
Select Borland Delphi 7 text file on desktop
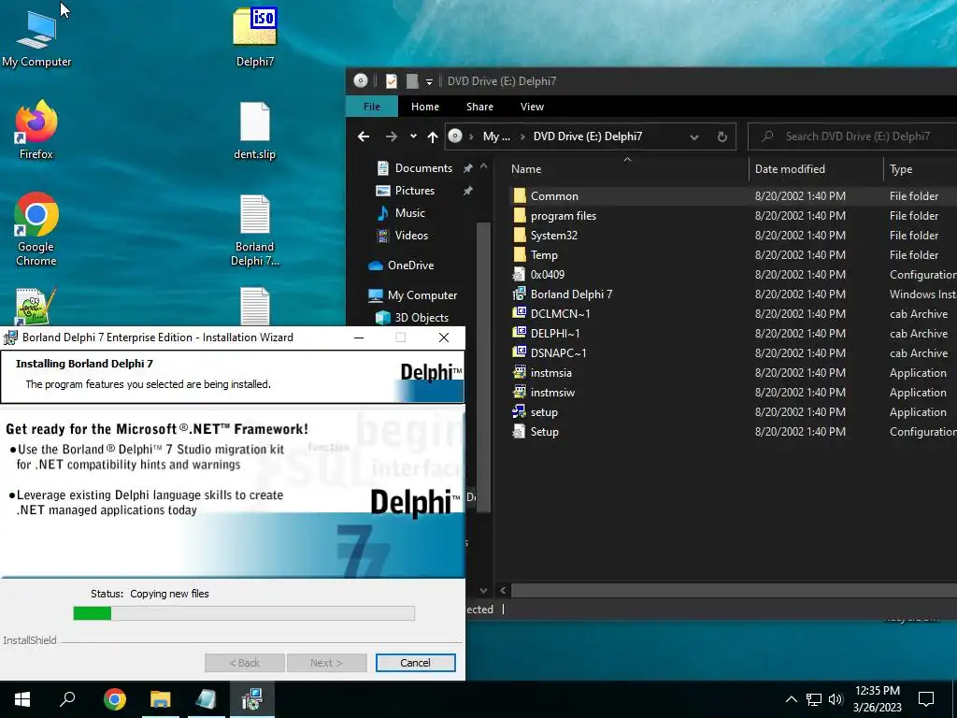(x=254, y=229)
